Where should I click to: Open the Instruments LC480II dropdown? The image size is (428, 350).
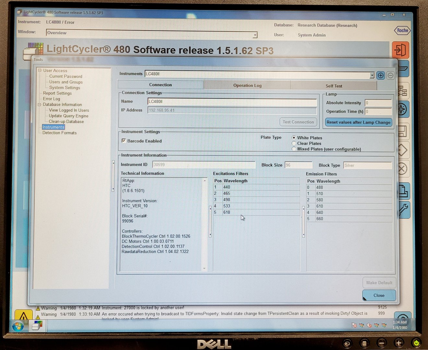tap(372, 75)
